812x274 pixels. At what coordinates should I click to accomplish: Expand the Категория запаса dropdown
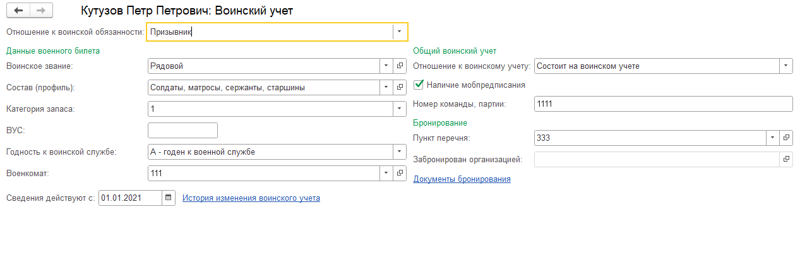(399, 109)
